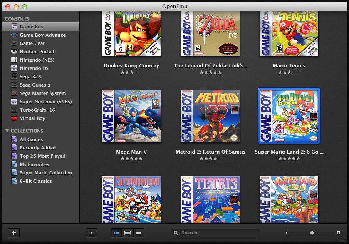Click "Metroid 2: Return Of Samus" title

pos(210,152)
